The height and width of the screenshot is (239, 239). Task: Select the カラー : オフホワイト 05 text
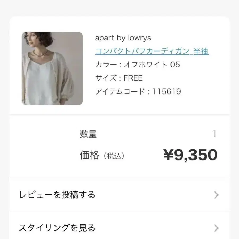coord(138,65)
